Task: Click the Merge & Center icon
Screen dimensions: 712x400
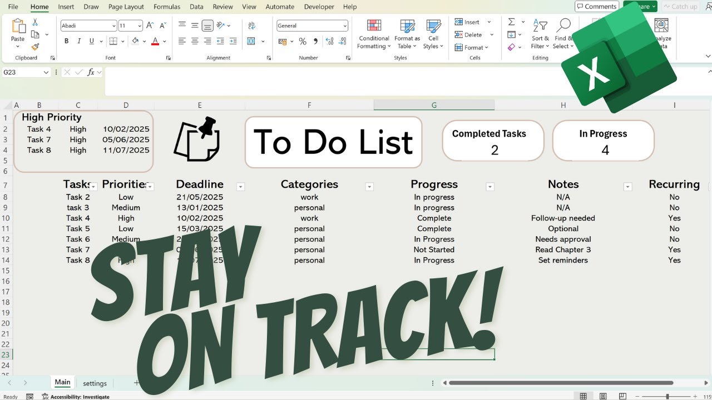Action: click(x=251, y=41)
